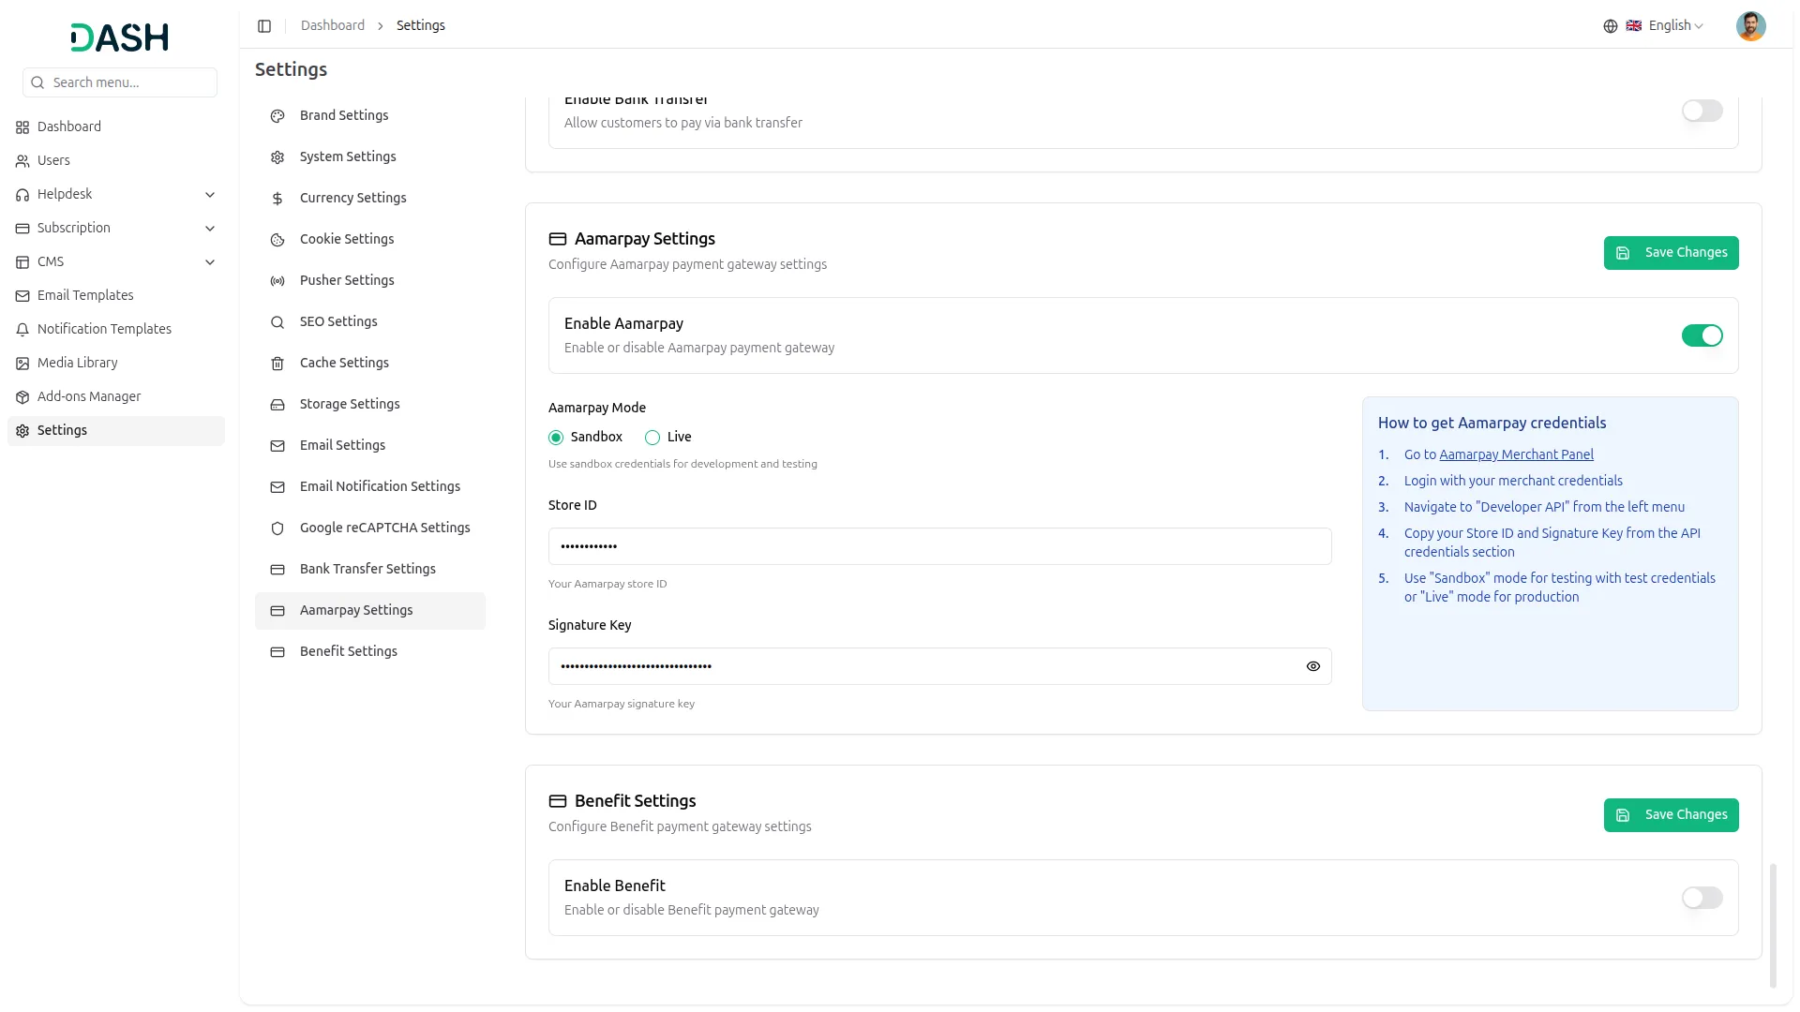Jump to Cookie Settings section

point(370,240)
